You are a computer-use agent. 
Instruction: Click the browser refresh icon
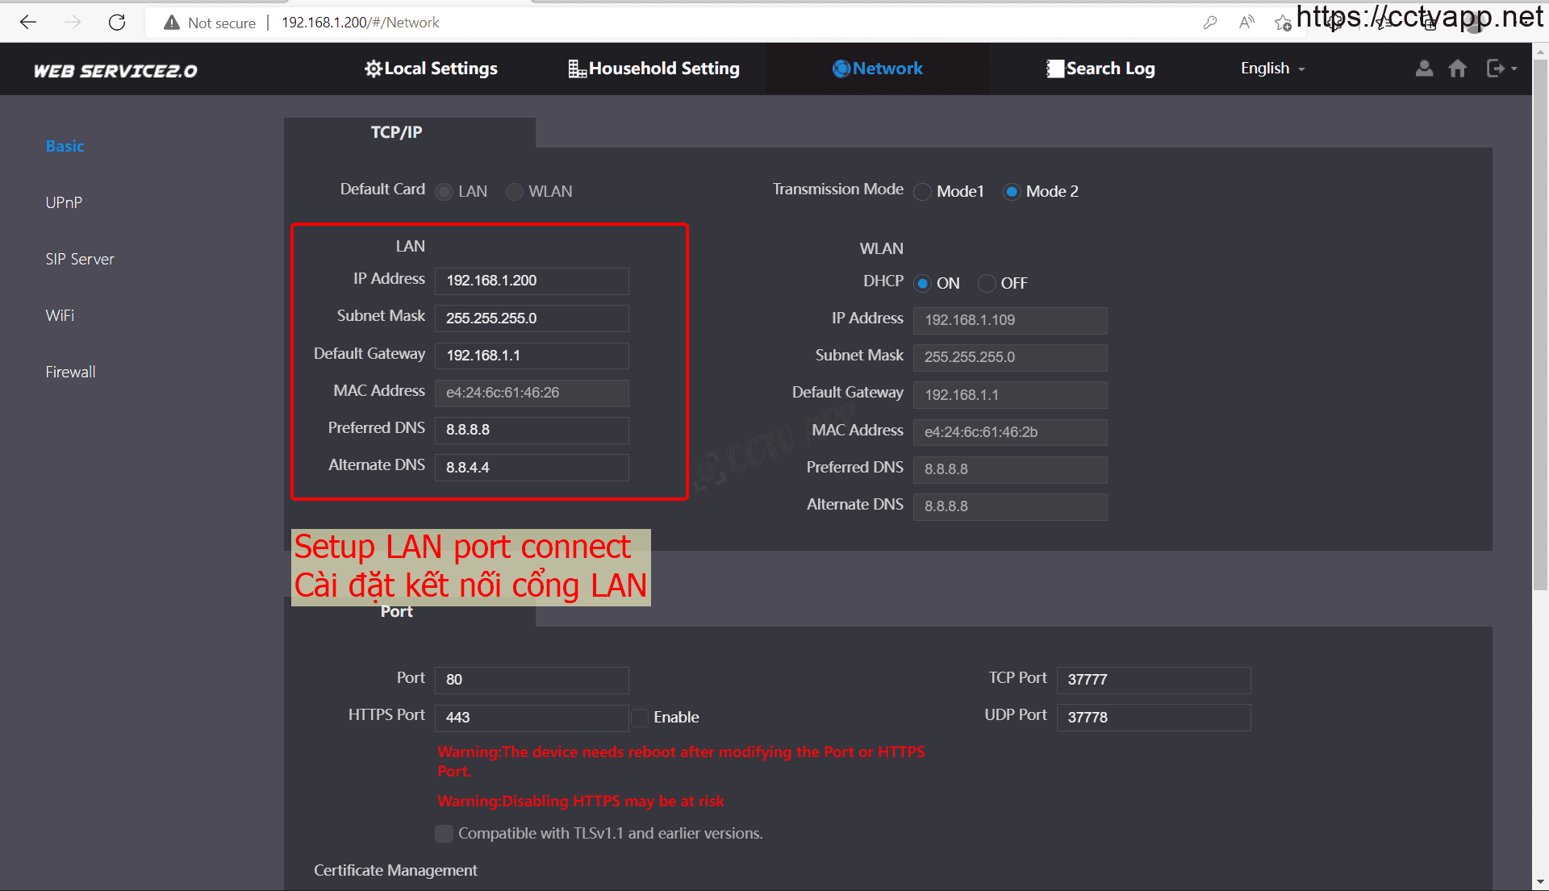point(117,23)
